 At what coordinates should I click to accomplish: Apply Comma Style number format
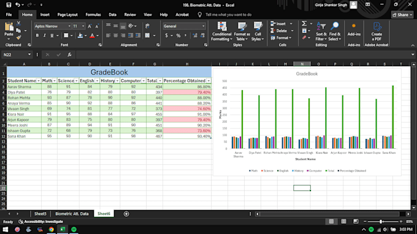[186, 36]
